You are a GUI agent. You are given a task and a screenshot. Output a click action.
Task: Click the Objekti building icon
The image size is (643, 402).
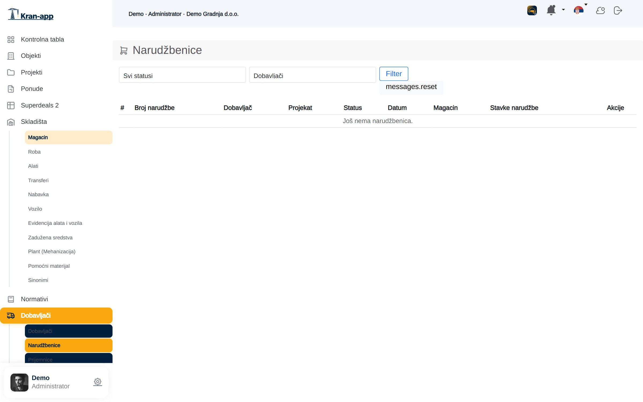pos(11,56)
